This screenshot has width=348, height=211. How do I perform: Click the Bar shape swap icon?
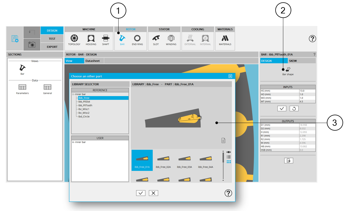point(288,69)
